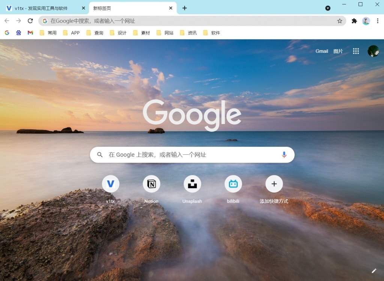Go back with the browser back arrow
This screenshot has width=384, height=281.
(7, 21)
